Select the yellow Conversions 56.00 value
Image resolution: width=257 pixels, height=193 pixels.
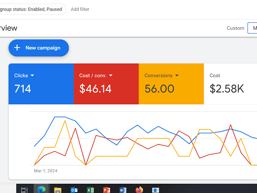pyautogui.click(x=159, y=89)
